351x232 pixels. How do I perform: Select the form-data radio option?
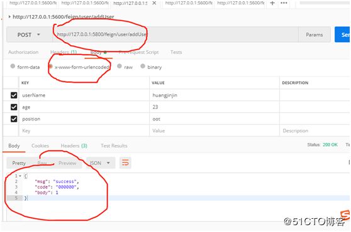click(x=13, y=66)
